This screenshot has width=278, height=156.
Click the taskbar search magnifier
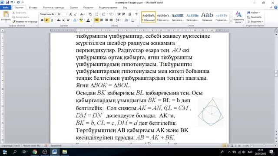[x=15, y=152]
